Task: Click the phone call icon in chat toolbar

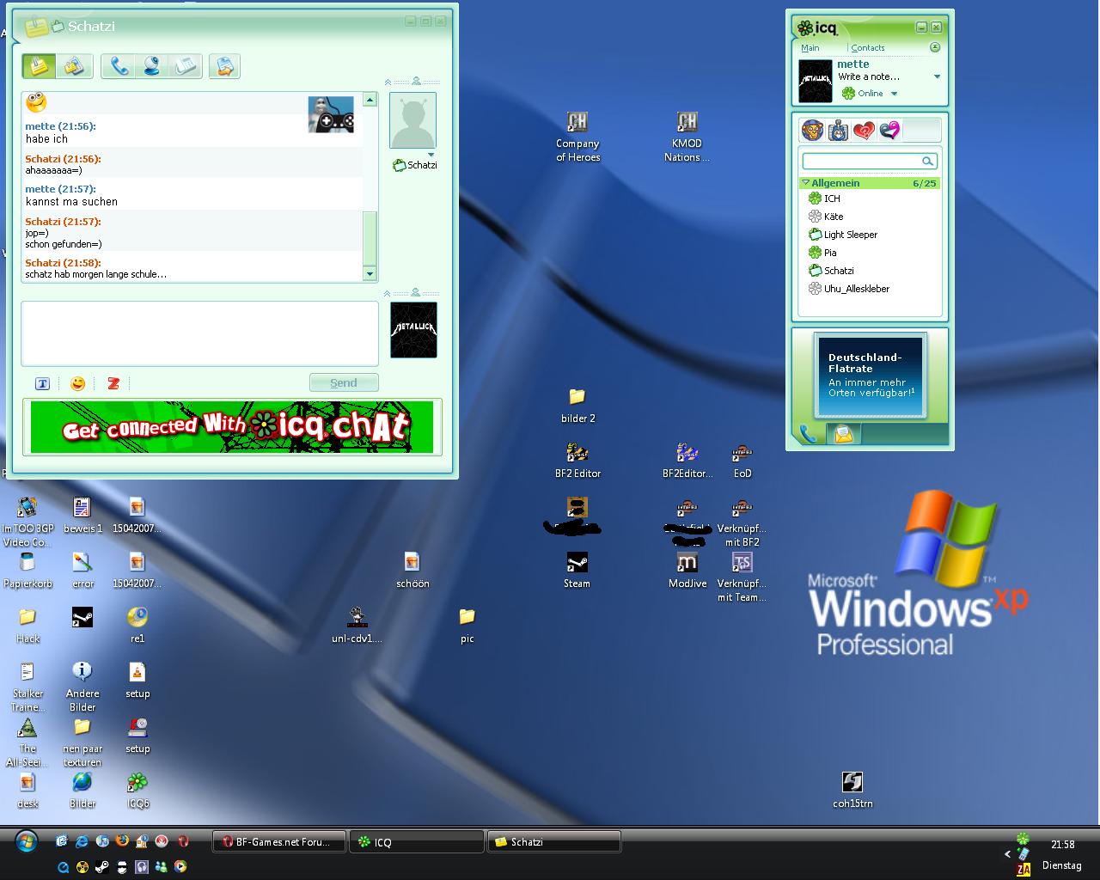Action: (119, 66)
